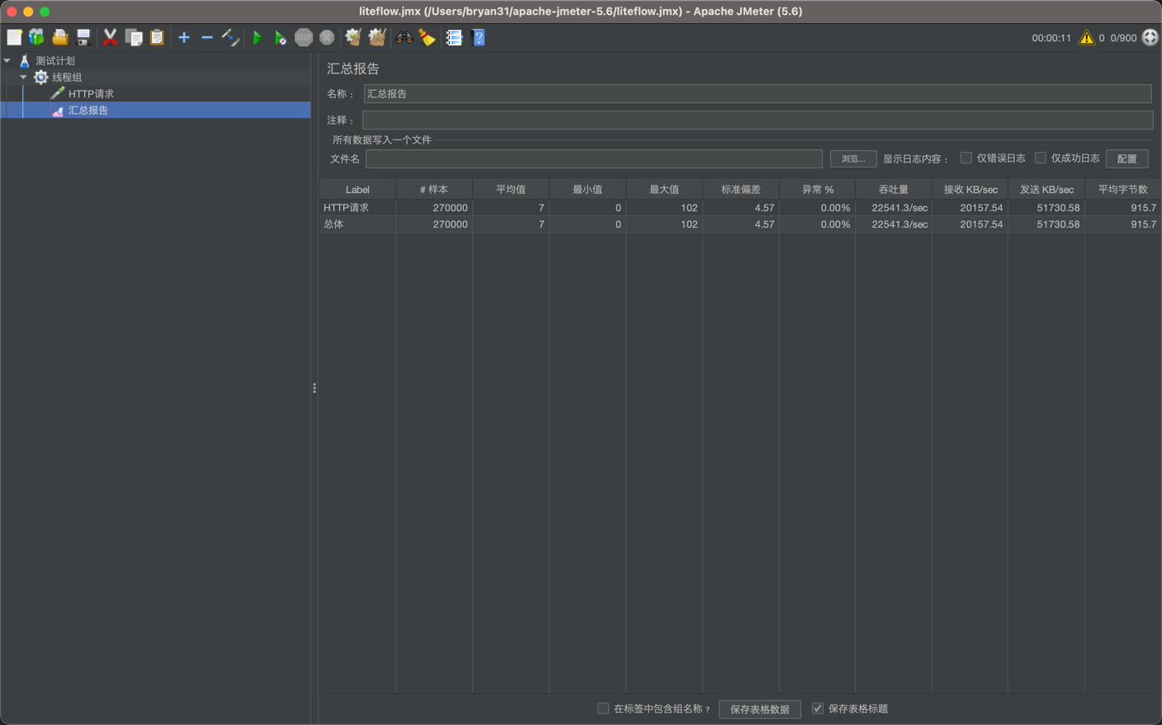The image size is (1162, 725).
Task: Open the Help question mark icon
Action: [478, 38]
